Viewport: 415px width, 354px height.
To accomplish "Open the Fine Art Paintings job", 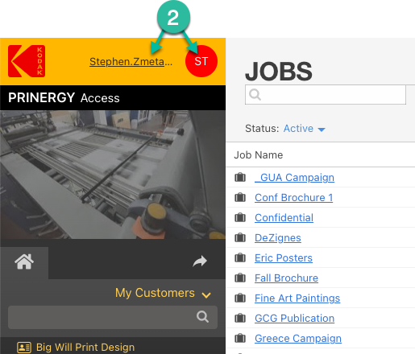I will pos(297,298).
